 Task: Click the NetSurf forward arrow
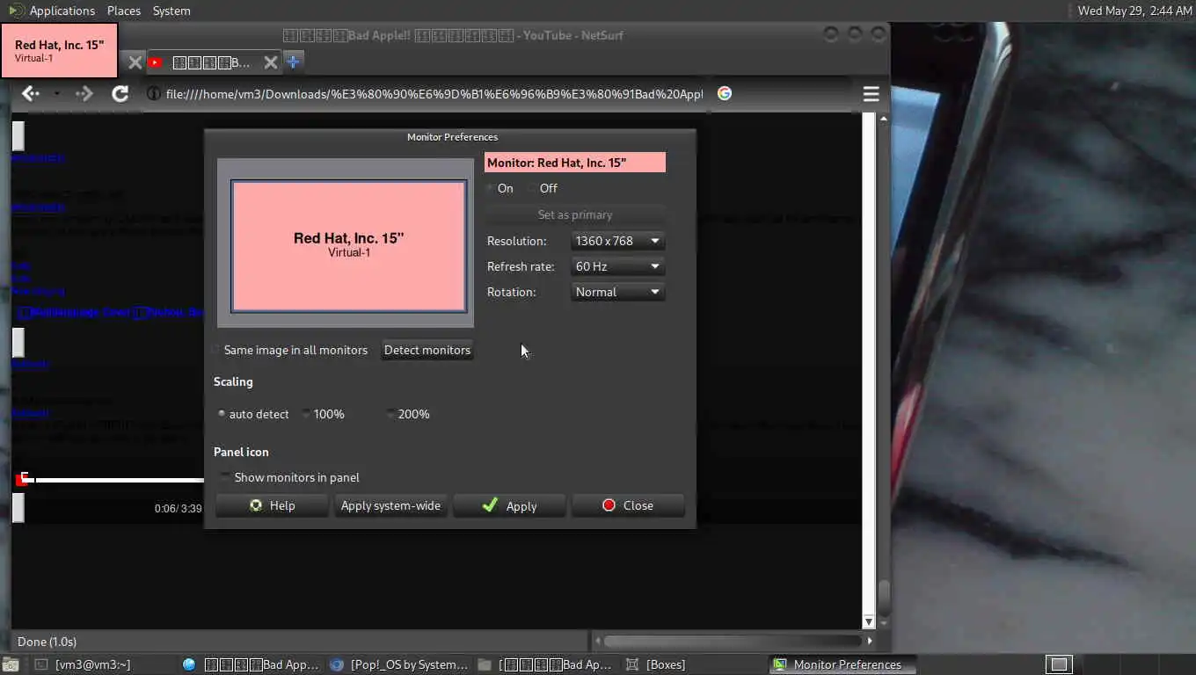pos(84,93)
